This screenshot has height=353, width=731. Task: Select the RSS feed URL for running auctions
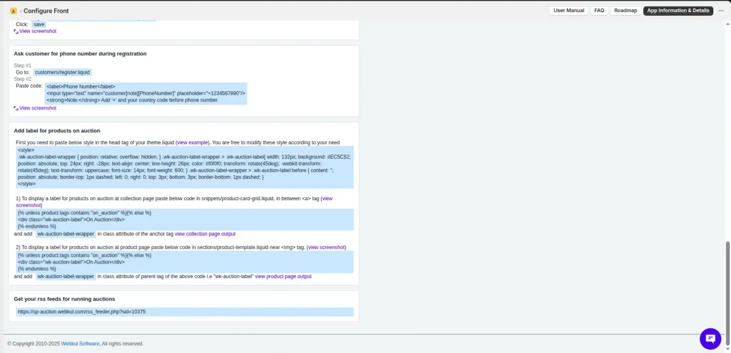click(81, 312)
